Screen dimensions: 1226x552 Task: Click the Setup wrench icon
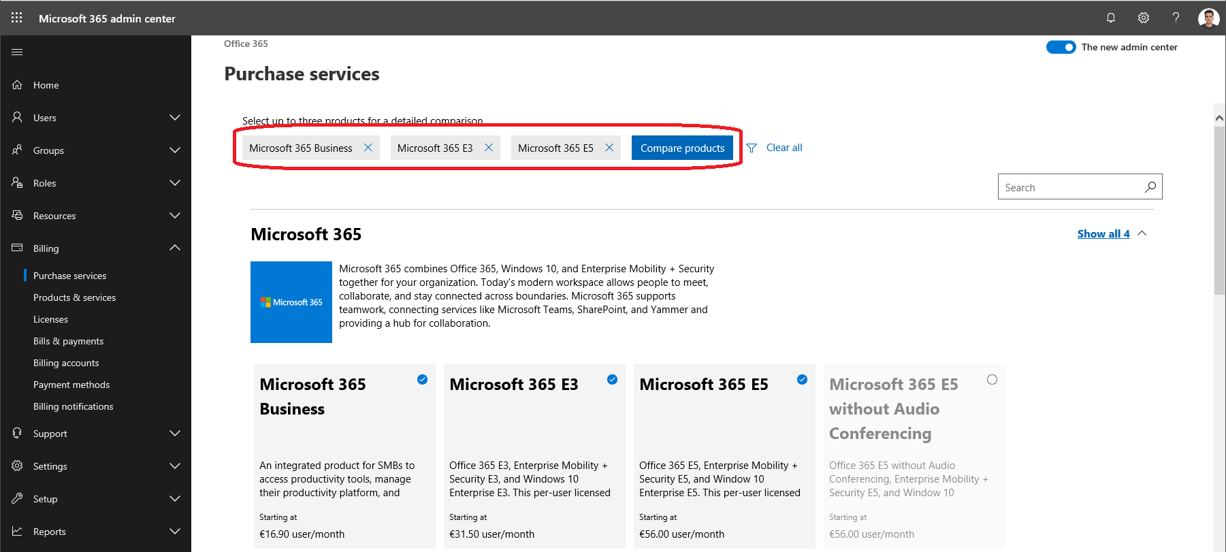click(x=18, y=498)
